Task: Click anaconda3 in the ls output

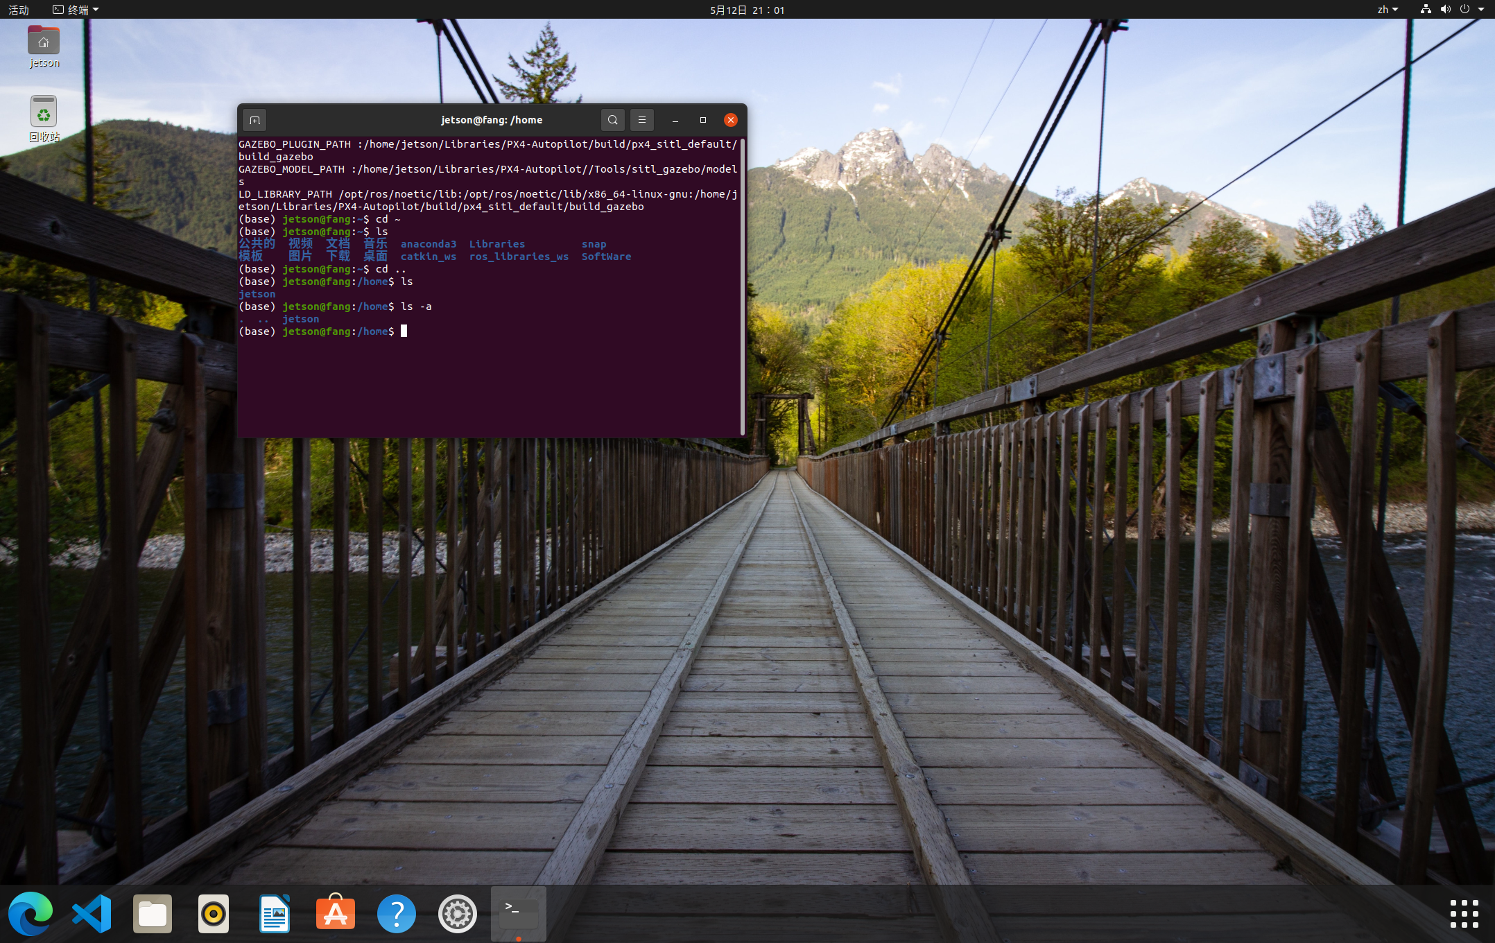Action: [x=429, y=244]
